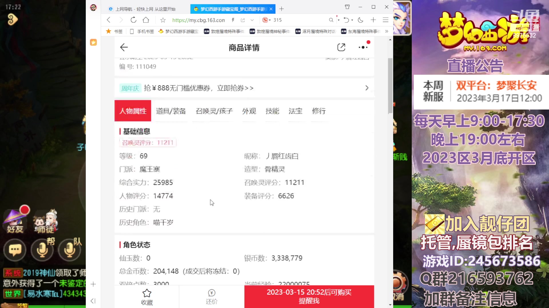The height and width of the screenshot is (308, 549).
Task: Open 师徒 mentor icon in game
Action: (x=46, y=221)
